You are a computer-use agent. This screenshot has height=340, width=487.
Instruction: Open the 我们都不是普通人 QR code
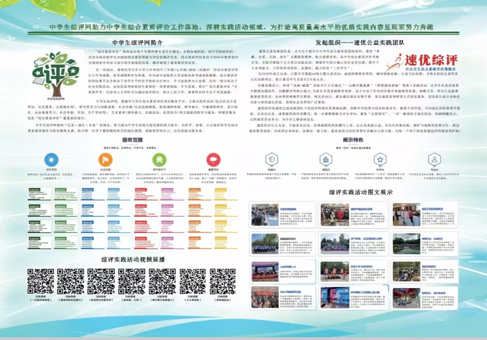tap(162, 281)
